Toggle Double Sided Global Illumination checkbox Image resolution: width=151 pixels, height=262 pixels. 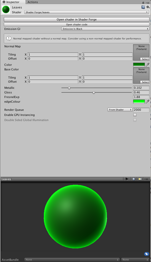[x=135, y=120]
